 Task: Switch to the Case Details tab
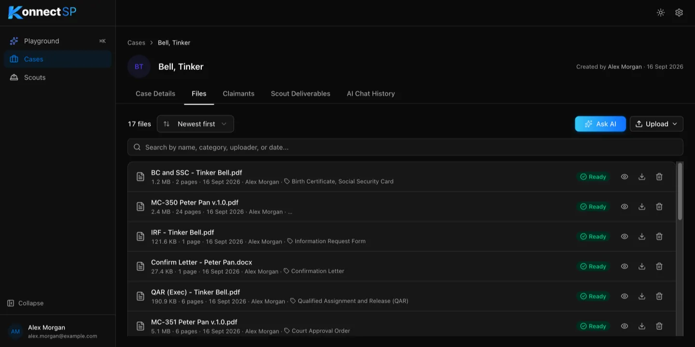(155, 93)
